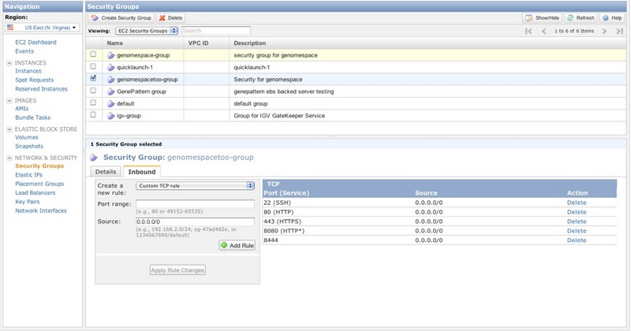This screenshot has width=631, height=331.
Task: Check the genomespace-group checkbox
Action: pyautogui.click(x=94, y=55)
